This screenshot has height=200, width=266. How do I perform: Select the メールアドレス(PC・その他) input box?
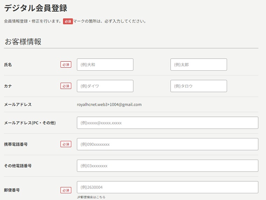(167, 123)
